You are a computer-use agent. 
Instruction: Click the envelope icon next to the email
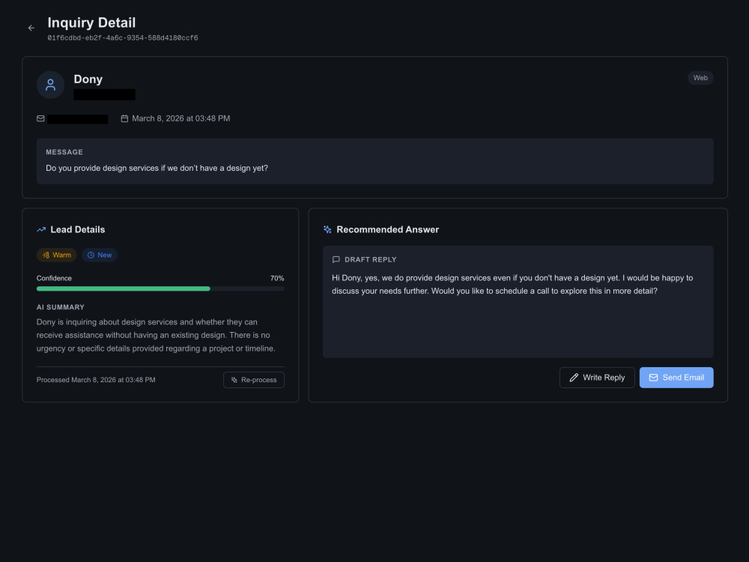(40, 118)
